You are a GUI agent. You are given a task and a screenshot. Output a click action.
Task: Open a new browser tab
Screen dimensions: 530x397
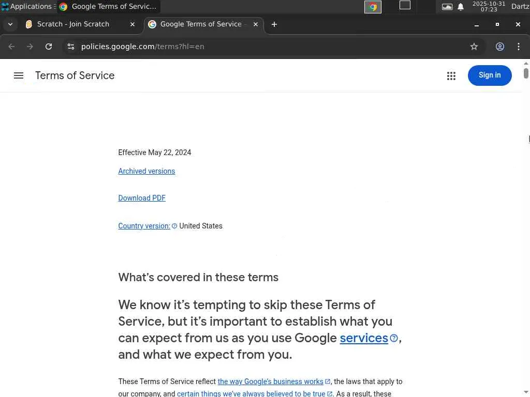click(x=274, y=24)
